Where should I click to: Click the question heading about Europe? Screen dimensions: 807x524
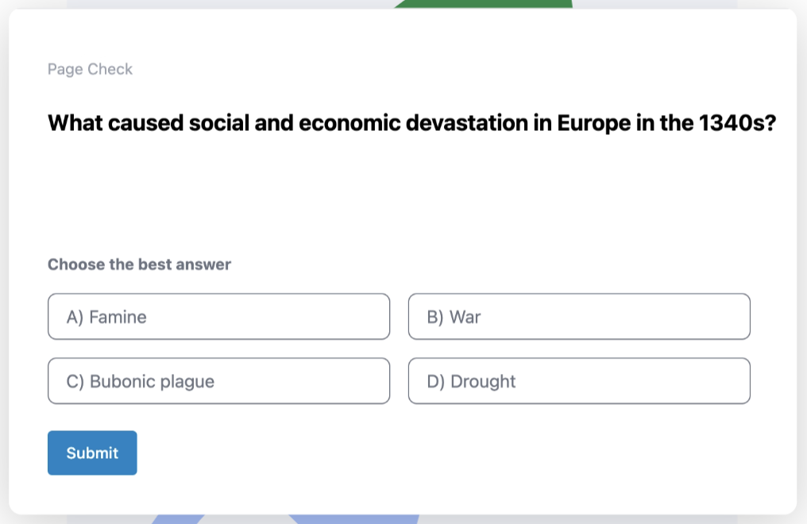point(411,124)
